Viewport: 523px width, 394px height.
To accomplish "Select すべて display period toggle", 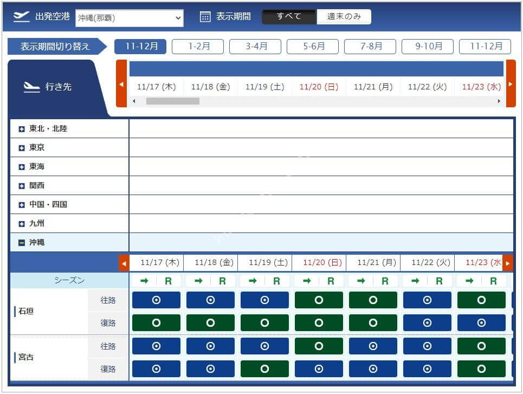I will coord(289,16).
